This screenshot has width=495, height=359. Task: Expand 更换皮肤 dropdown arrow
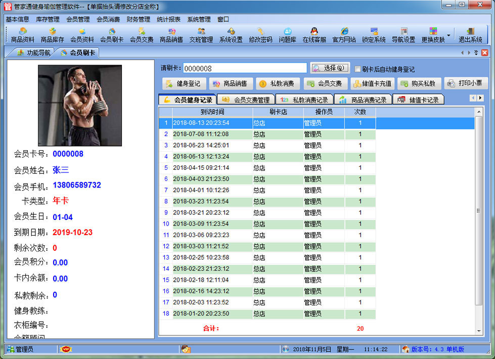[448, 35]
